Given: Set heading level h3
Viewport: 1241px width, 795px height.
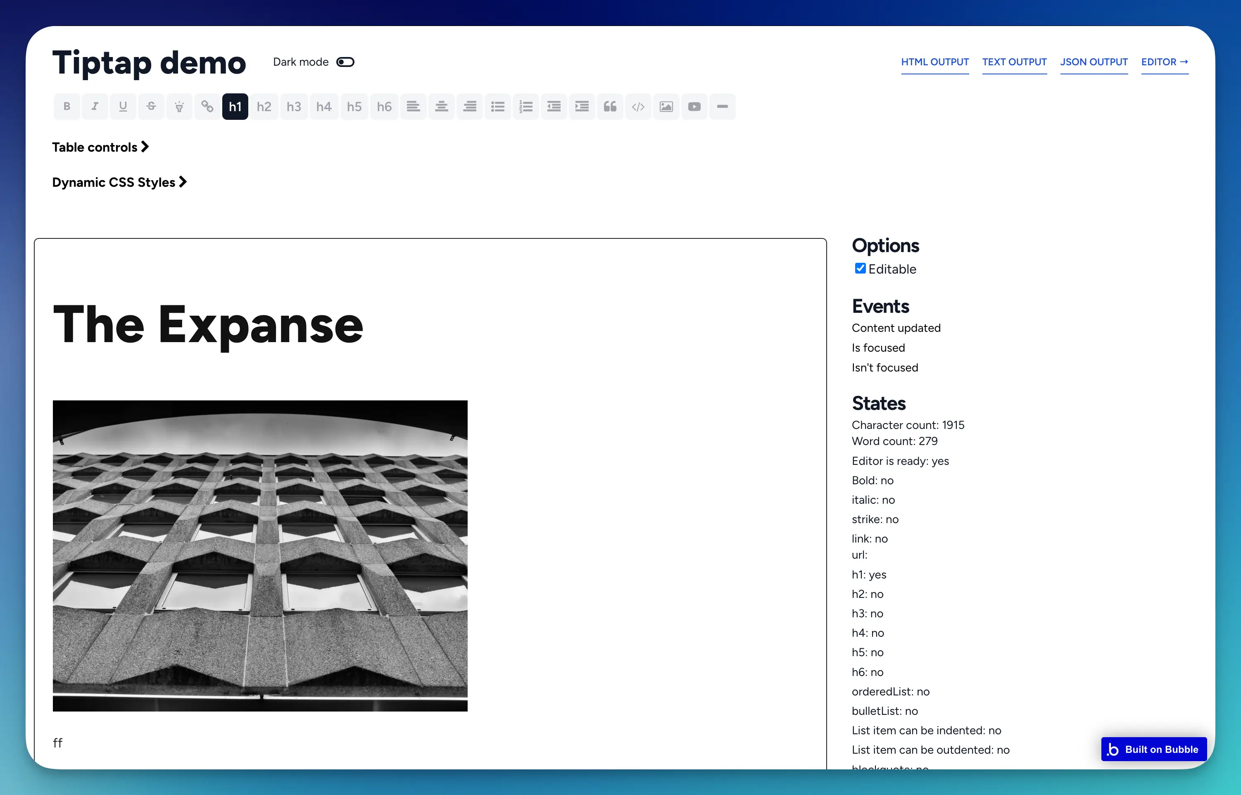Looking at the screenshot, I should click(x=294, y=106).
